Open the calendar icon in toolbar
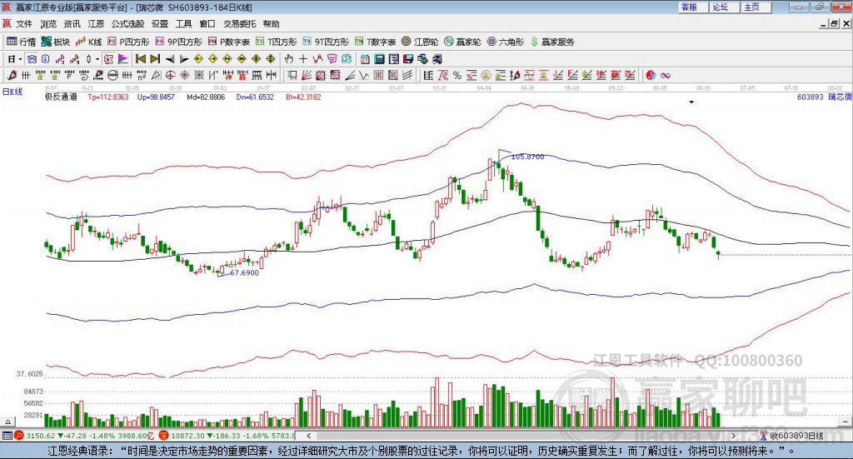The height and width of the screenshot is (459, 853). click(365, 59)
